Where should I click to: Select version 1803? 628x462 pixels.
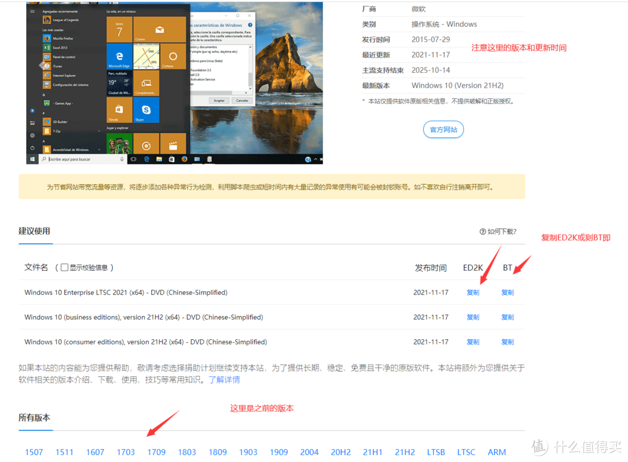pyautogui.click(x=187, y=452)
